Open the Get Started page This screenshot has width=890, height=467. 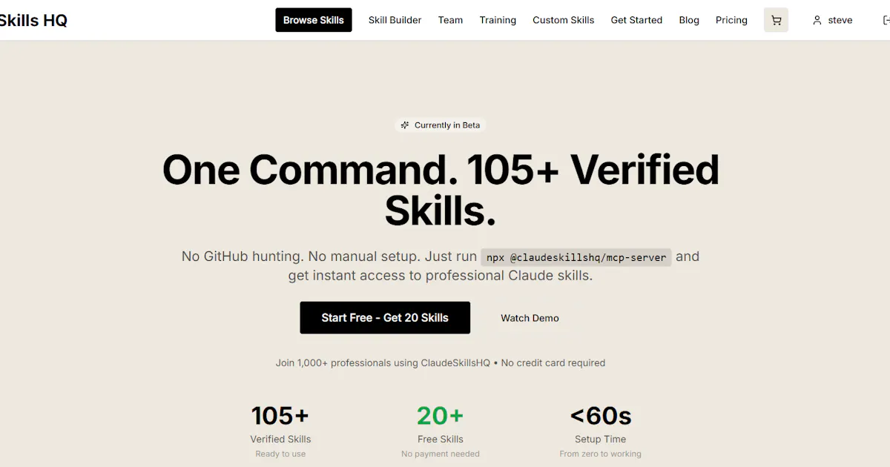click(x=636, y=20)
